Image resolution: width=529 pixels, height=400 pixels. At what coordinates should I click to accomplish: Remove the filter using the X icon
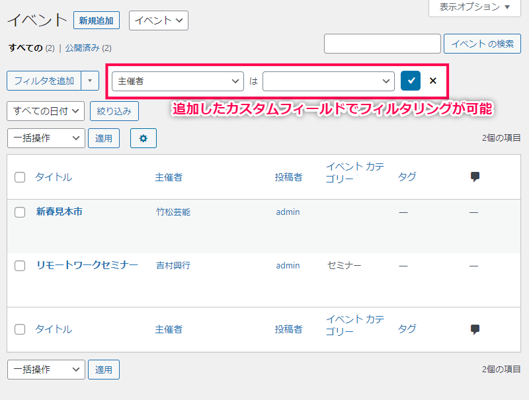[433, 81]
